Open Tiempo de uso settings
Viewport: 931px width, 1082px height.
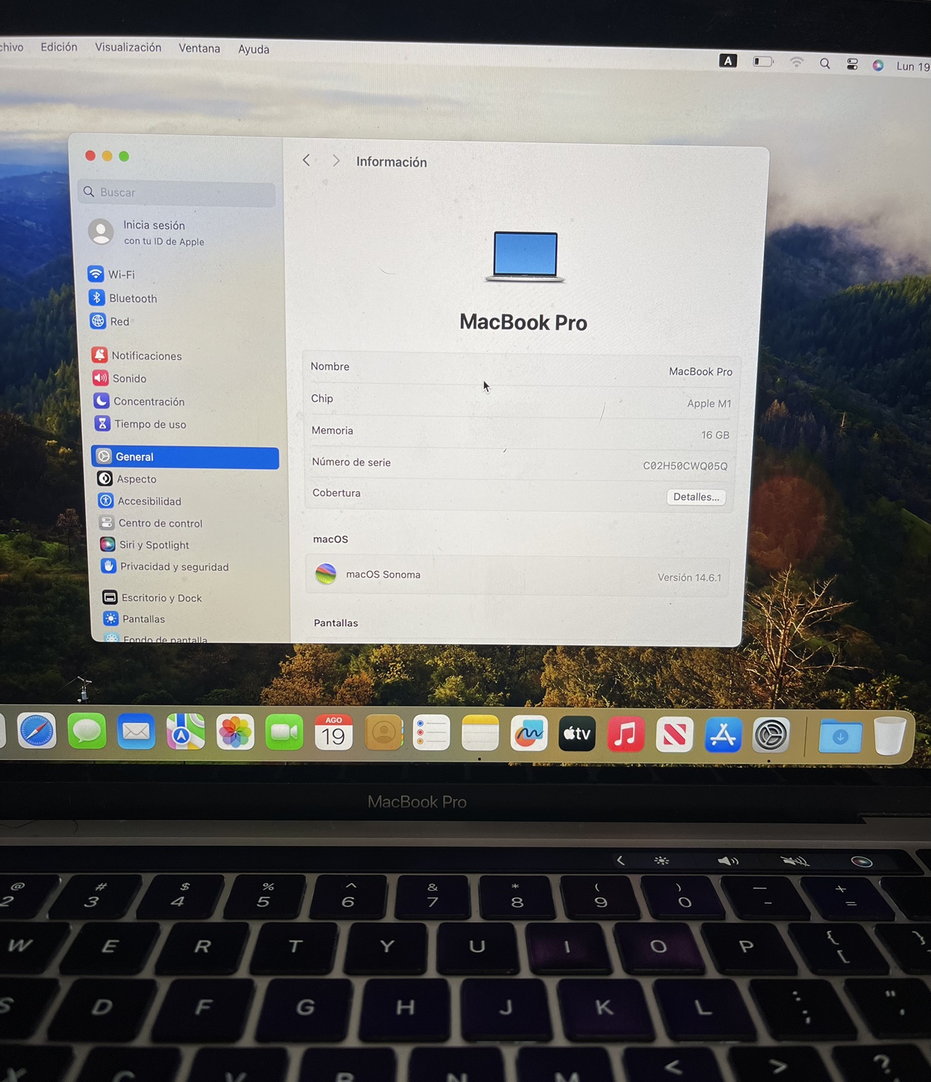coord(140,424)
